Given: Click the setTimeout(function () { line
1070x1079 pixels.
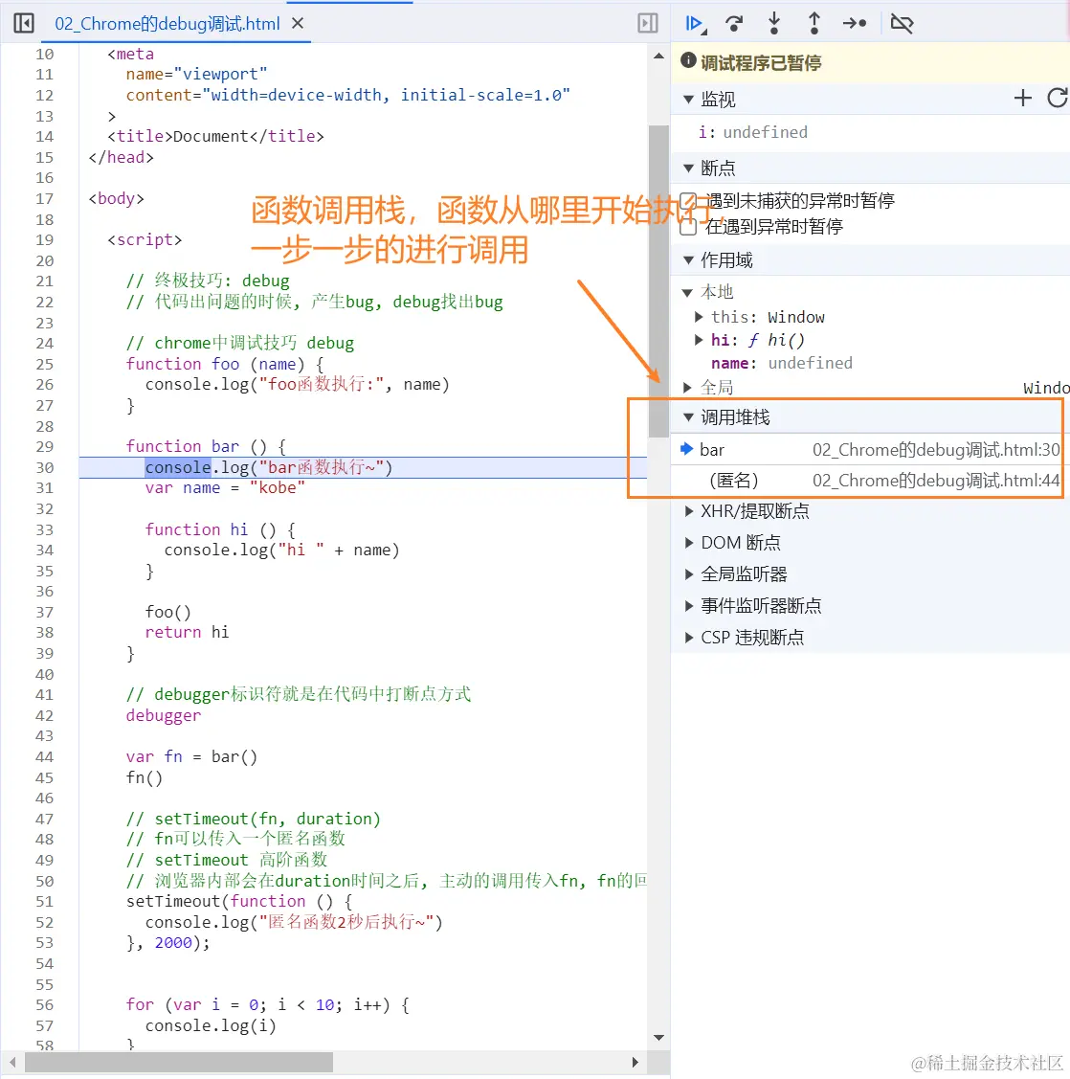Looking at the screenshot, I should [239, 902].
